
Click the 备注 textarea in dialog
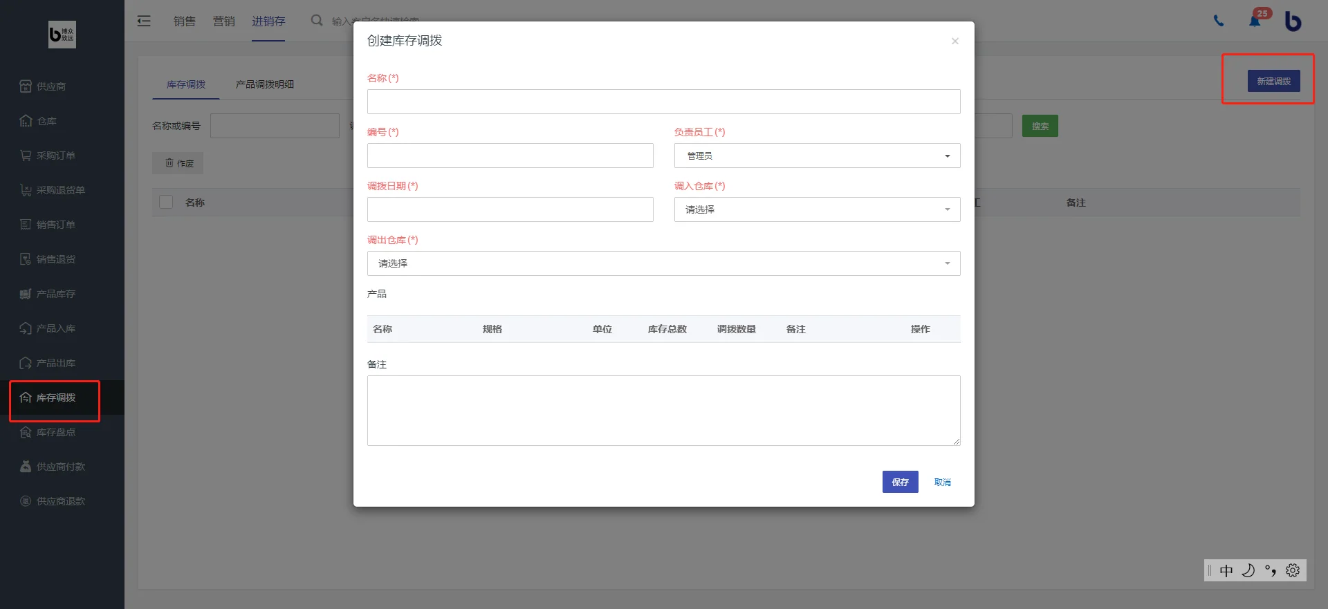(x=663, y=411)
